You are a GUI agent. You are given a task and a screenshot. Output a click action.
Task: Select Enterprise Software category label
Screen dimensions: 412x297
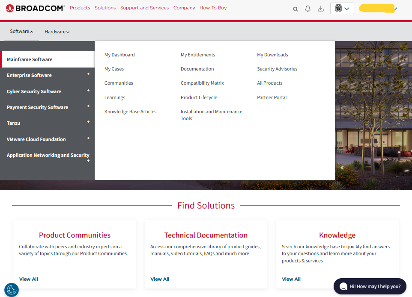[x=29, y=75]
